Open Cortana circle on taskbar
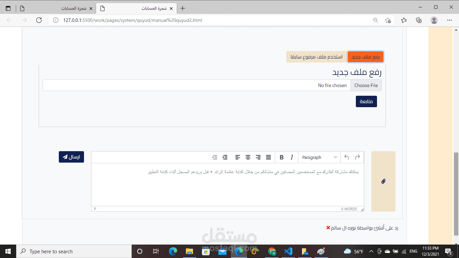Viewport: 459px width, 258px height. coord(140,251)
